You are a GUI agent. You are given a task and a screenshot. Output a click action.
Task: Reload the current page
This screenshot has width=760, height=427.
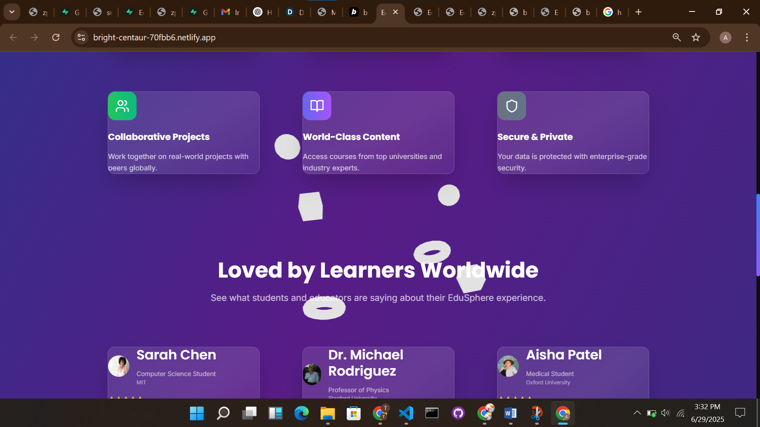click(x=56, y=38)
